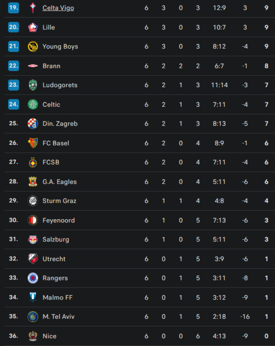Select the FC Basel club logo
Image resolution: width=275 pixels, height=346 pixels.
[33, 143]
